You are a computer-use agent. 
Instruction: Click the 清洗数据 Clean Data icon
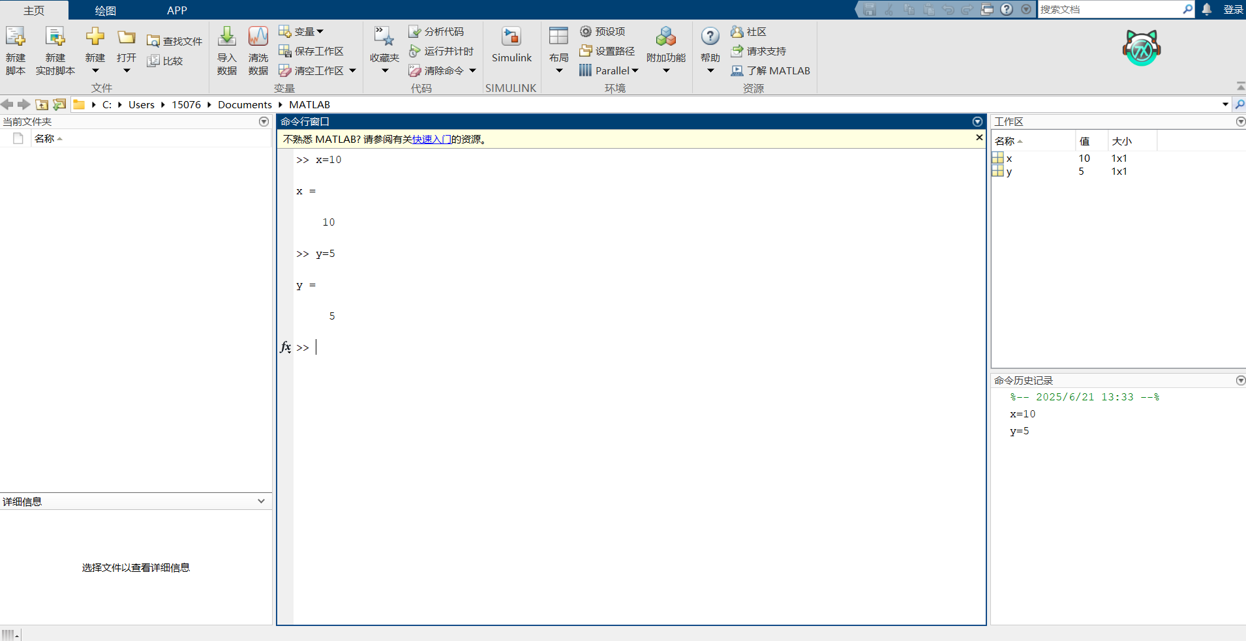pos(258,37)
